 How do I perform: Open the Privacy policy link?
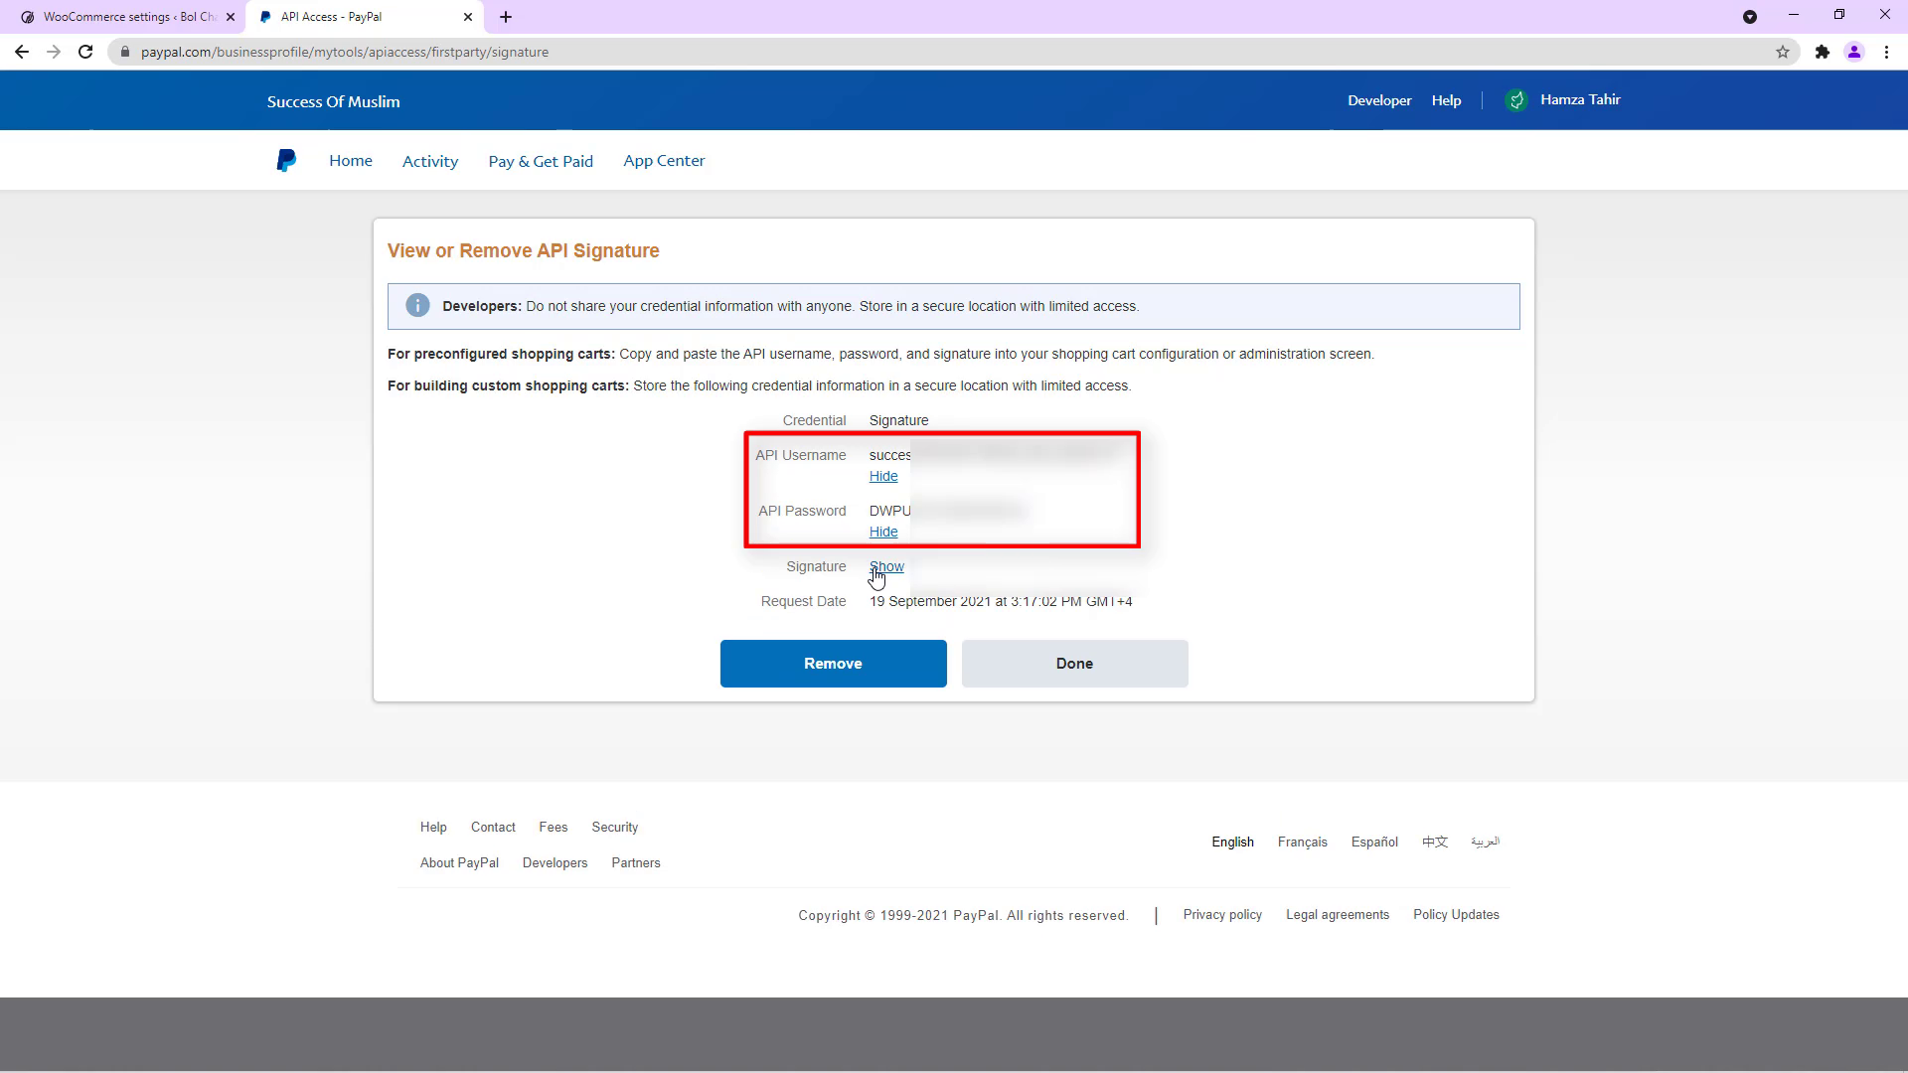coord(1222,914)
